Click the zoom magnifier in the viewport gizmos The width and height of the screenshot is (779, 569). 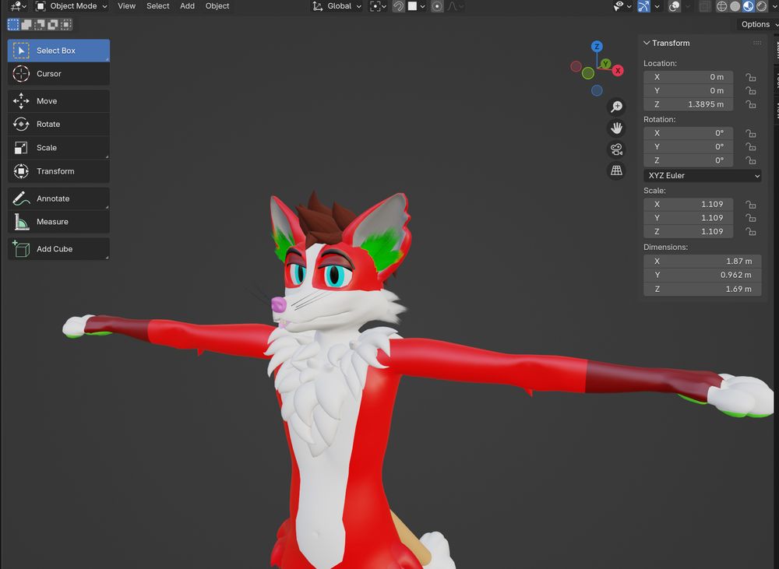616,107
